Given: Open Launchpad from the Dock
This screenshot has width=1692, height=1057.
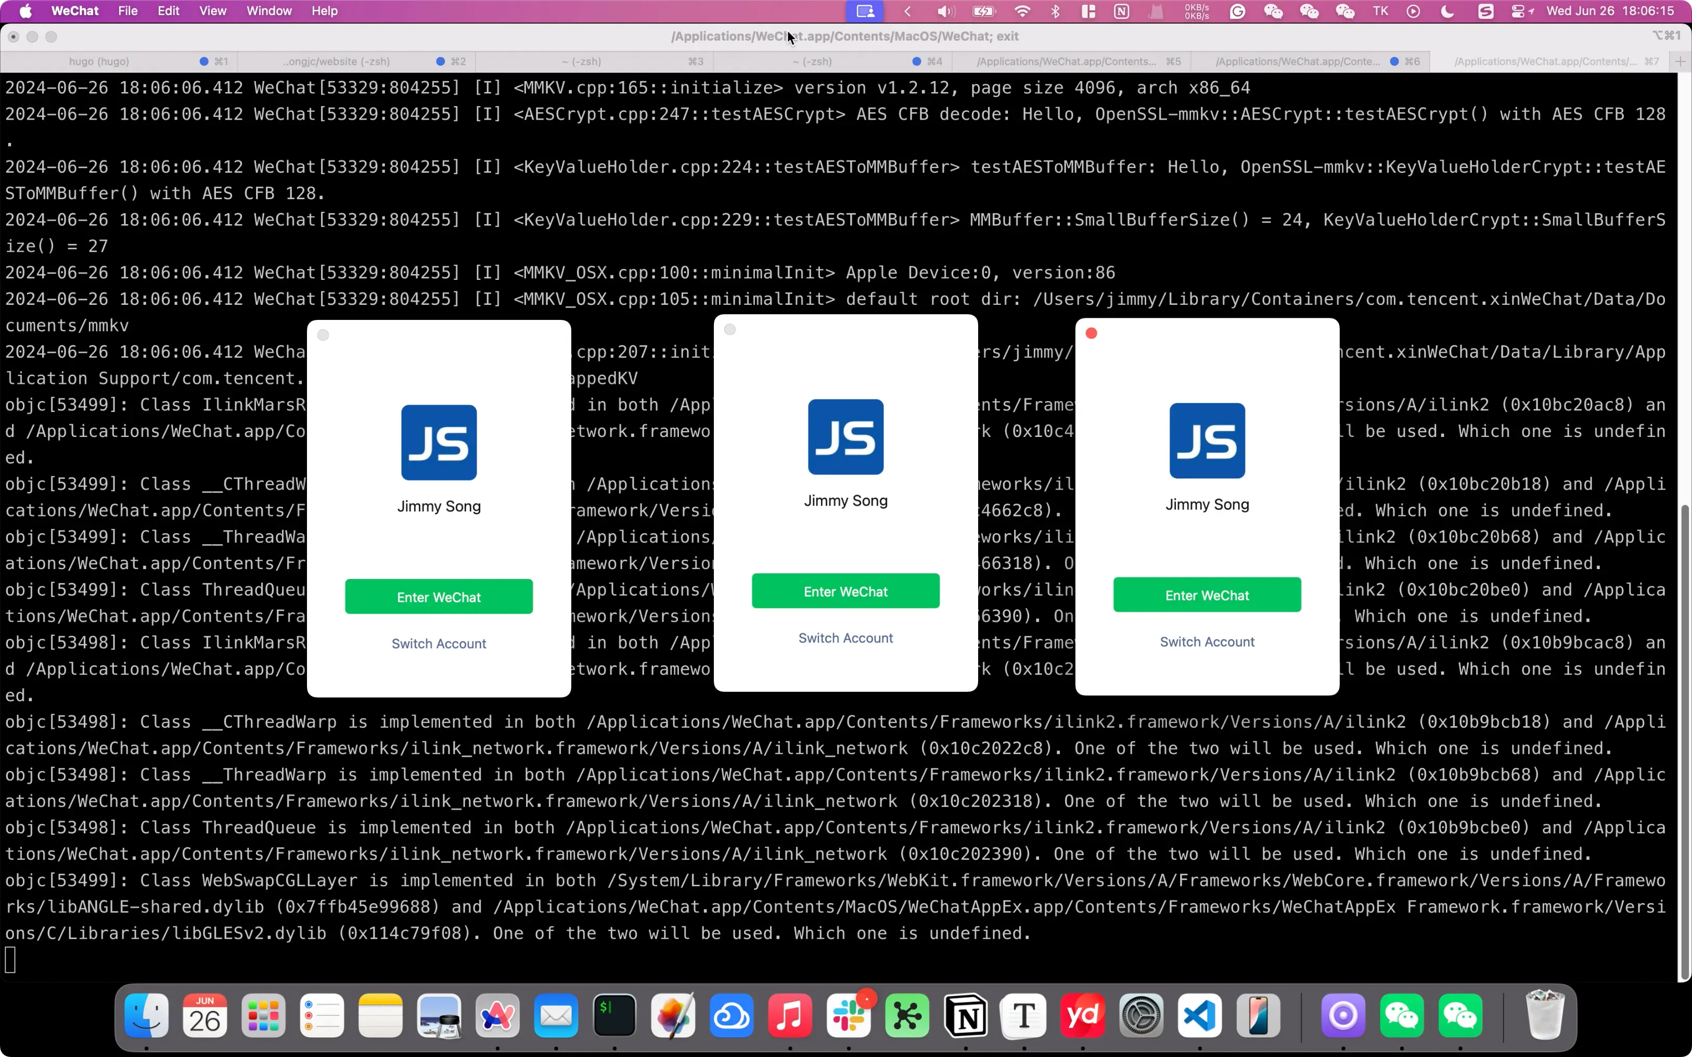Looking at the screenshot, I should tap(264, 1016).
